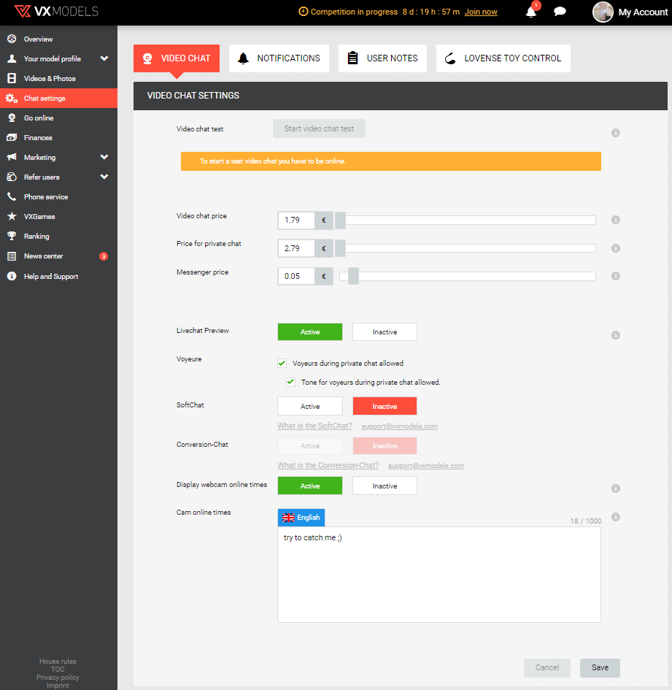Screen dimensions: 672x690
Task: Click the info icon next to Livechat Preview
Action: pos(615,335)
